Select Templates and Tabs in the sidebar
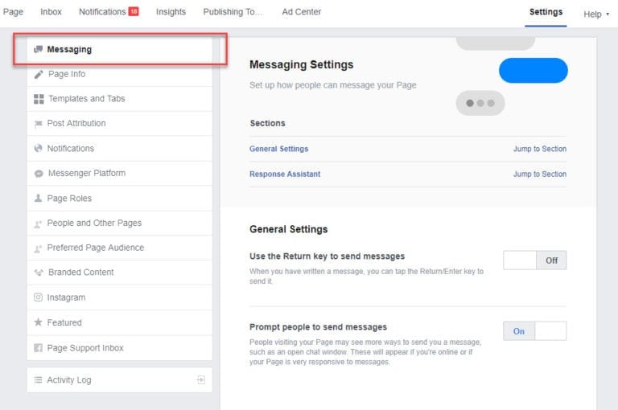The width and height of the screenshot is (618, 410). tap(120, 99)
